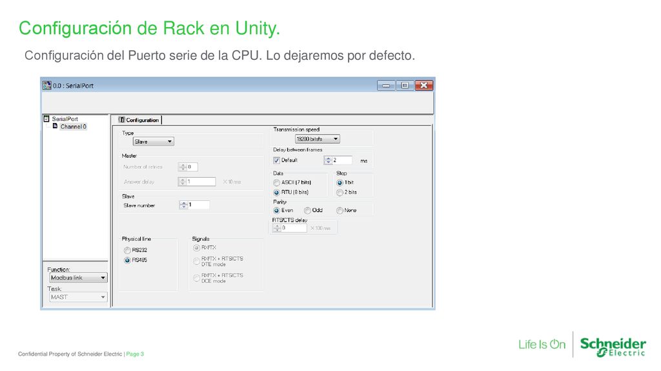Open the Type dropdown showing Slave
This screenshot has width=661, height=371.
[x=153, y=142]
